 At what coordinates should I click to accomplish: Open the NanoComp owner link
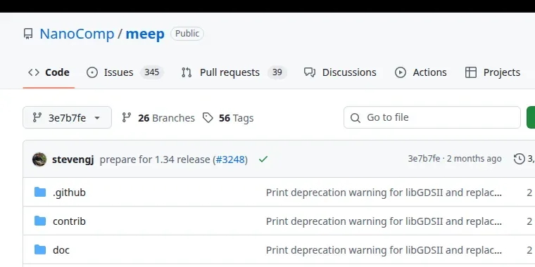pos(77,34)
